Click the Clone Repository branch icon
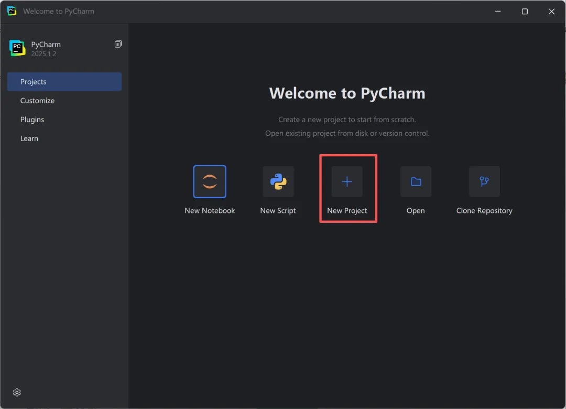This screenshot has height=409, width=566. click(484, 181)
